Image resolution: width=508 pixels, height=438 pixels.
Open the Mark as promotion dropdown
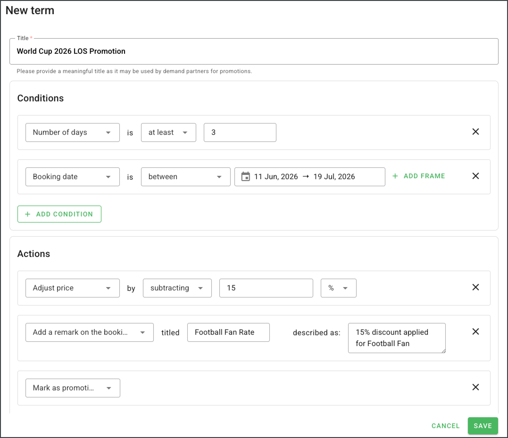[72, 388]
